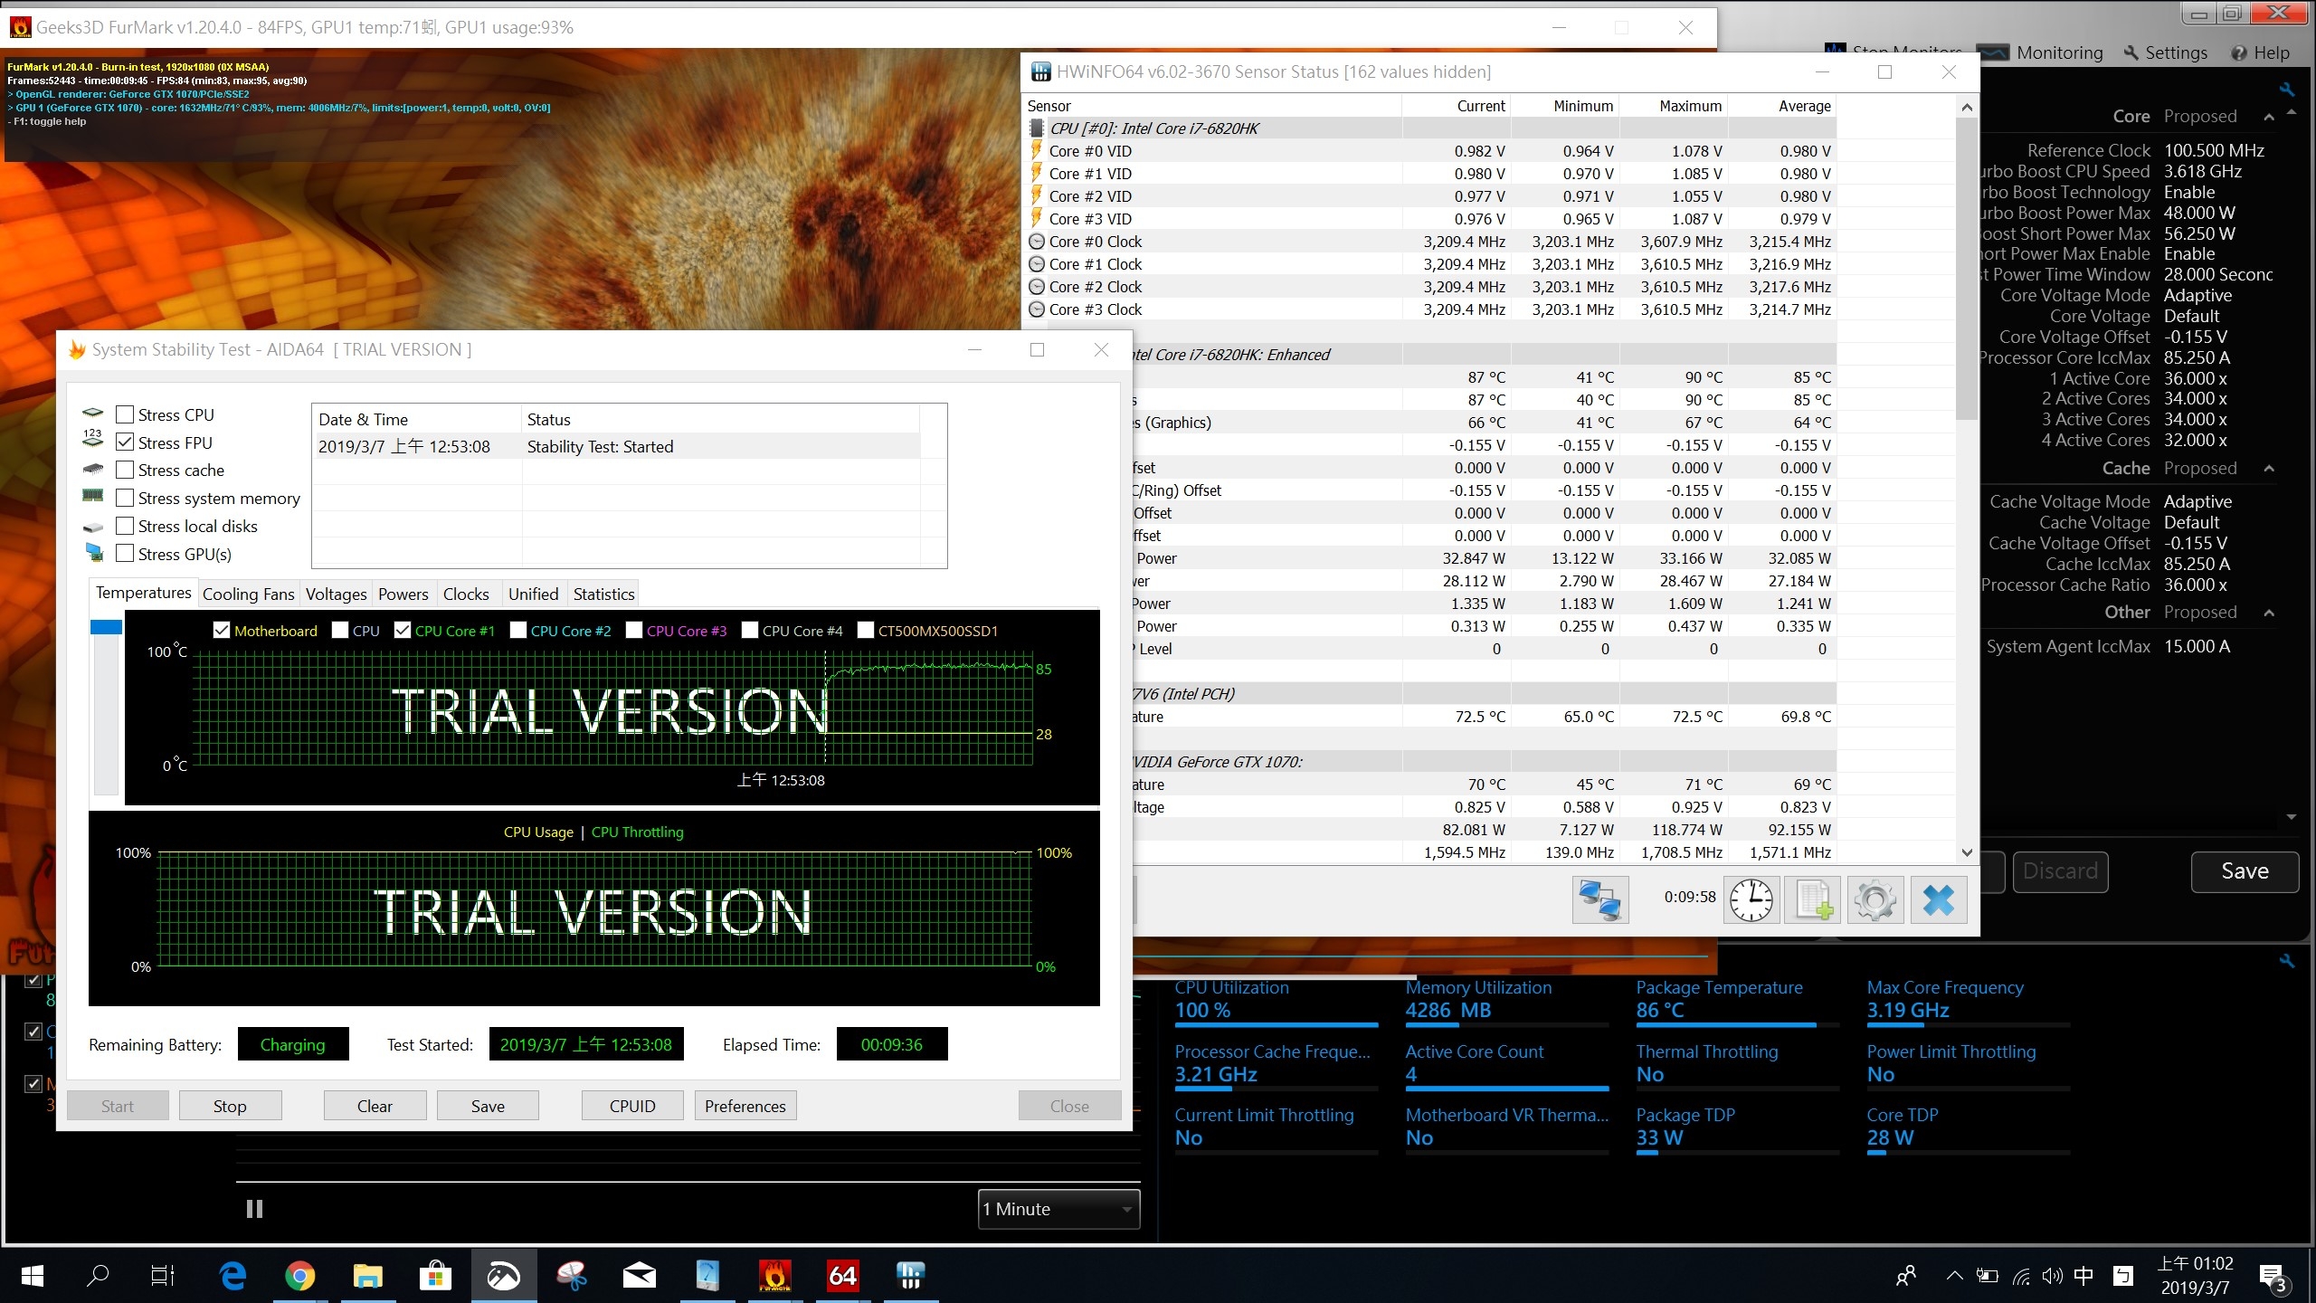Viewport: 2316px width, 1303px height.
Task: Switch to Cooling Fans tab
Action: click(248, 594)
